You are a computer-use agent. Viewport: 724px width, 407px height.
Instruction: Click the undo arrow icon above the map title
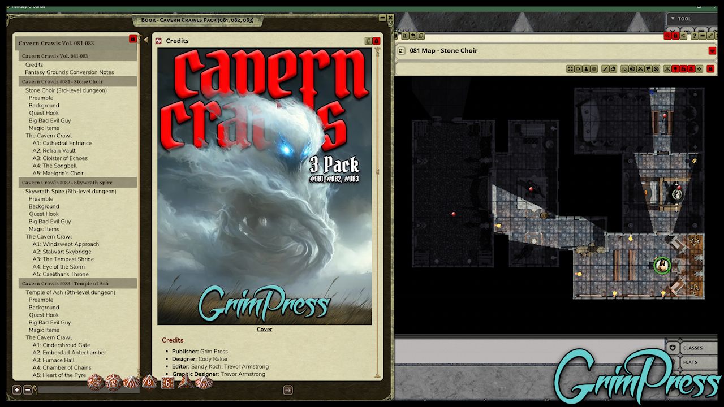tap(413, 36)
